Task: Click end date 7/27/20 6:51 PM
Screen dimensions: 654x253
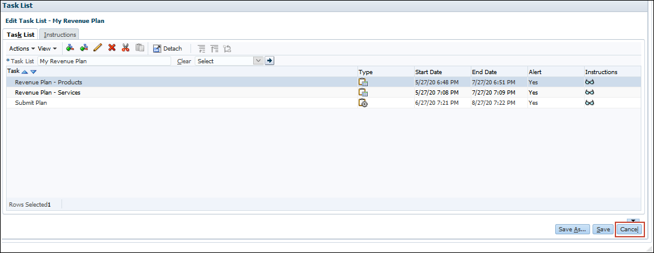Action: pyautogui.click(x=494, y=82)
